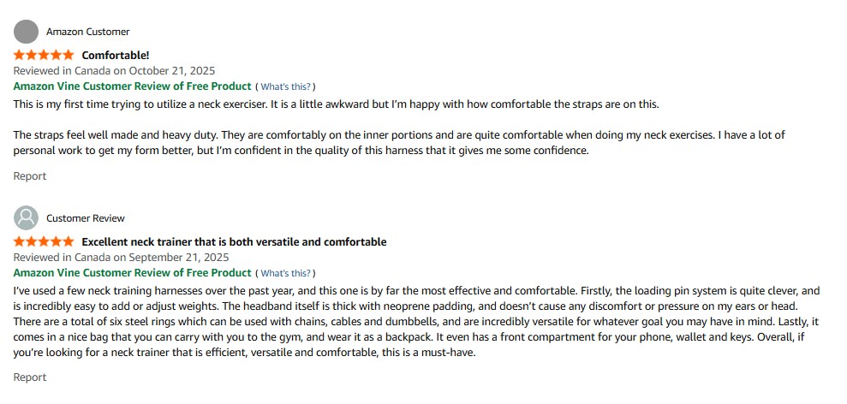Click "What's this?" on the October 21 review
The height and width of the screenshot is (404, 847).
[287, 86]
